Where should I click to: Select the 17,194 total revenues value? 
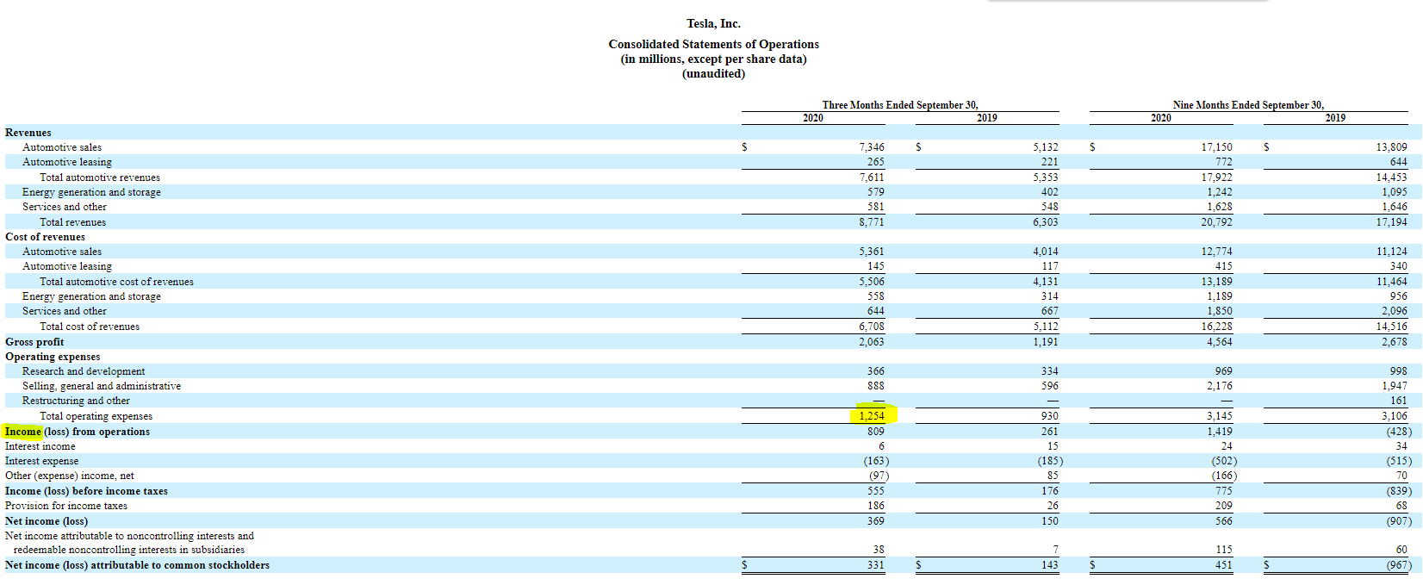(x=1392, y=222)
